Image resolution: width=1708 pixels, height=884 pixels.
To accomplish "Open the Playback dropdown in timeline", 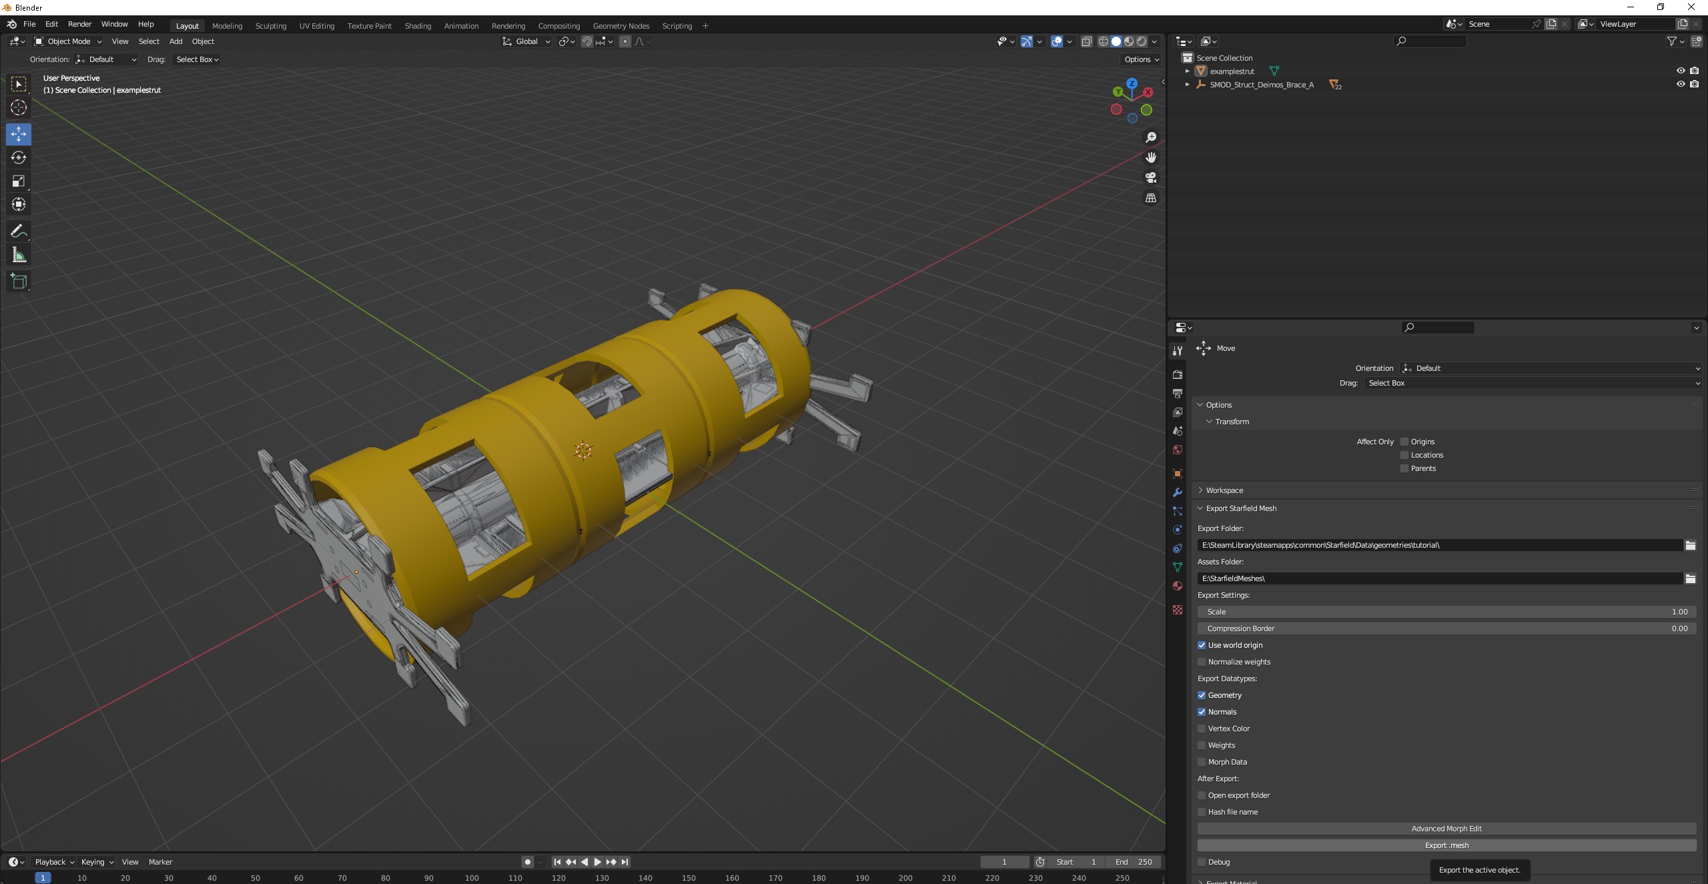I will point(54,862).
